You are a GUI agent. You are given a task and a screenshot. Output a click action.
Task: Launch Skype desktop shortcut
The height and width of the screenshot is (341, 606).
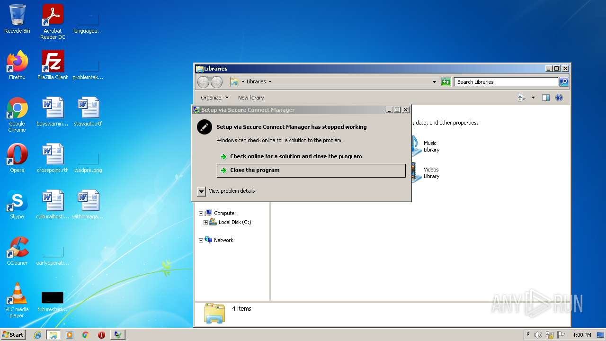click(x=17, y=205)
